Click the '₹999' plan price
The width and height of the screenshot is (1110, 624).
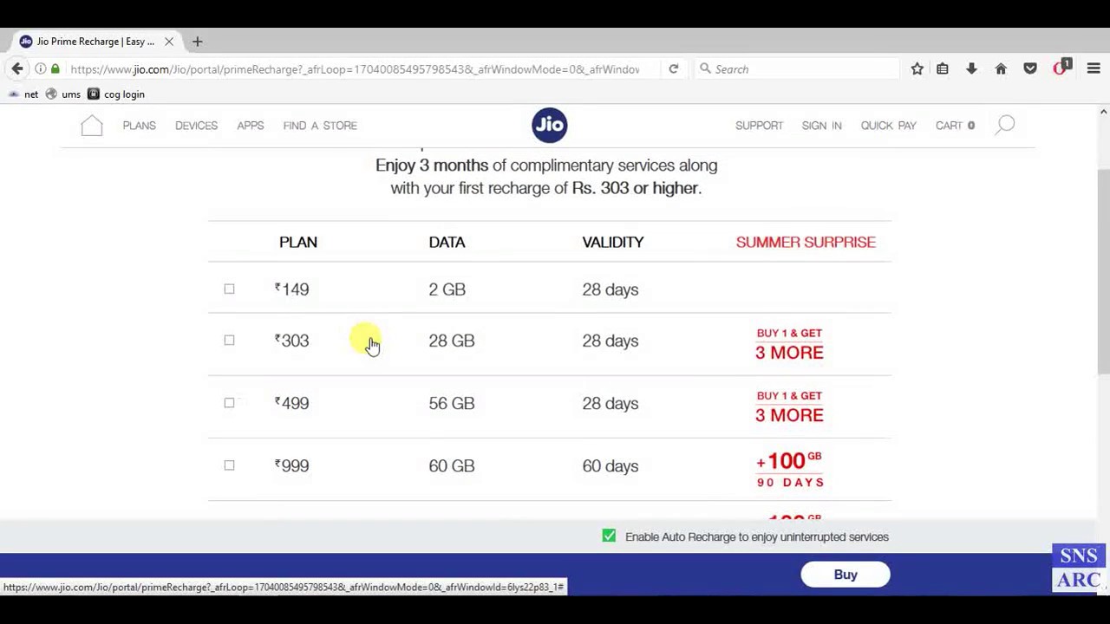tap(291, 465)
